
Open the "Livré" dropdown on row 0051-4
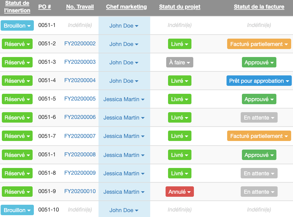click(x=179, y=81)
